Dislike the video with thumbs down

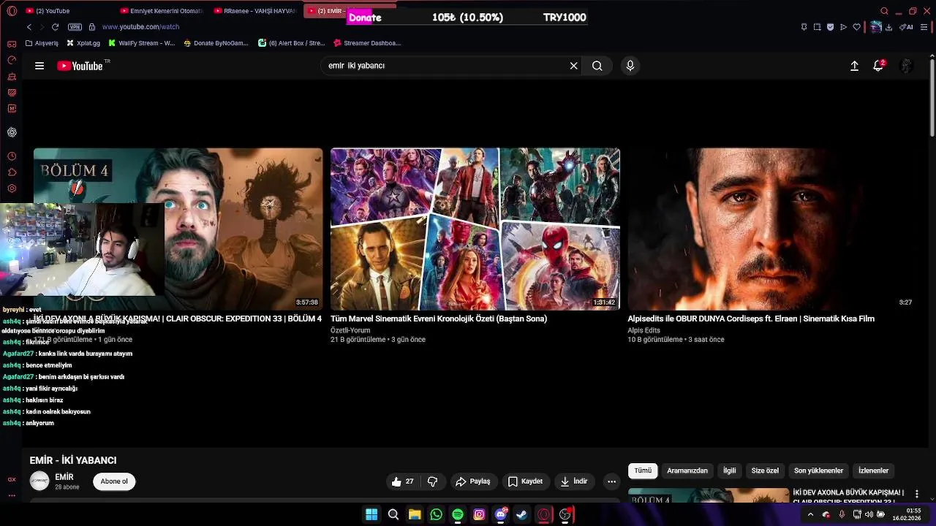(433, 481)
